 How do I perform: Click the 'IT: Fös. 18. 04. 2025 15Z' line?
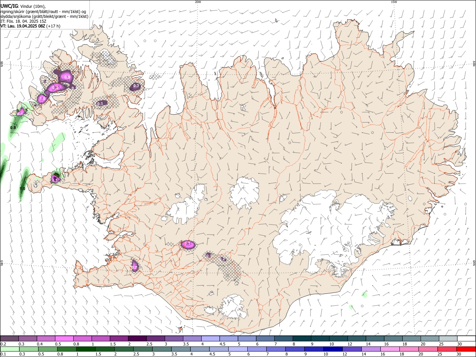click(x=23, y=21)
